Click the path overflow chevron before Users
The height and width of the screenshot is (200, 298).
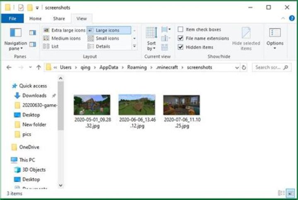(x=55, y=67)
